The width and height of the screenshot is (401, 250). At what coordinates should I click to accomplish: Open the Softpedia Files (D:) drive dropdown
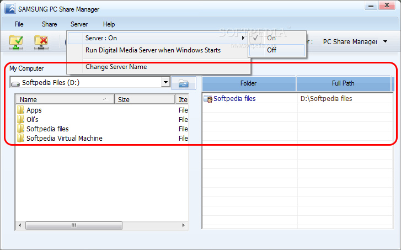click(165, 83)
